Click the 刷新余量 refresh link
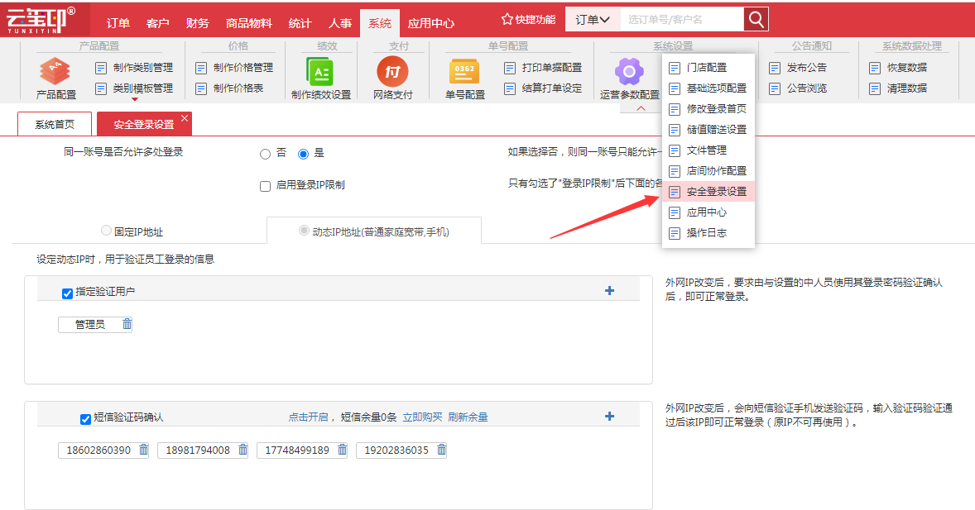Image resolution: width=975 pixels, height=510 pixels. (x=468, y=417)
